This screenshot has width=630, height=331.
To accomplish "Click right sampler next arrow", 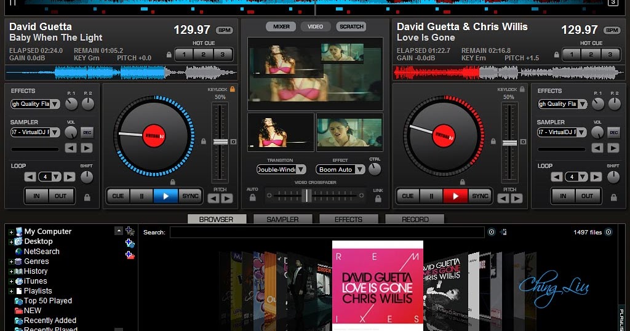I will click(x=613, y=148).
